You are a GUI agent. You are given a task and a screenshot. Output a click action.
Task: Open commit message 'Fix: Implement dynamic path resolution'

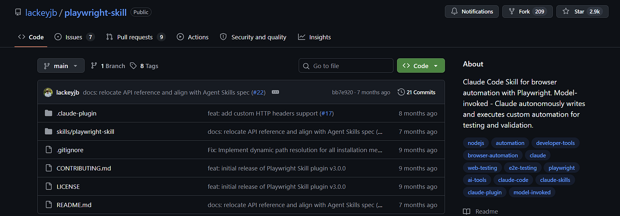295,150
